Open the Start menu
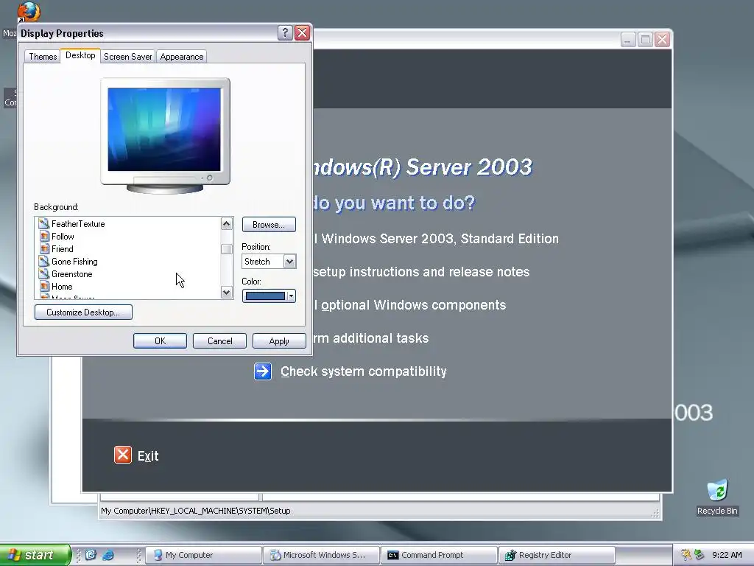 click(x=35, y=555)
